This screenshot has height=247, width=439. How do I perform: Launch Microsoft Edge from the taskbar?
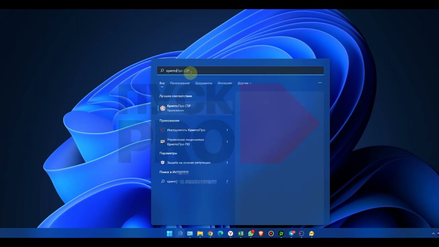220,234
